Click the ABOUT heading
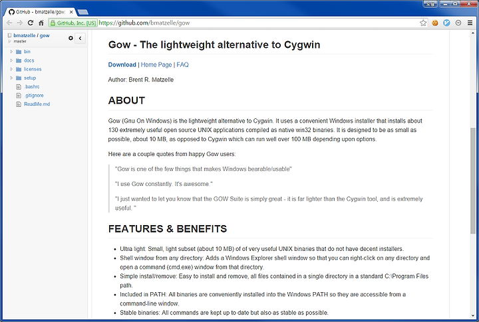479x322 pixels. click(x=126, y=100)
